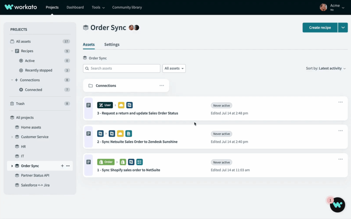Open more options for recipe 2
This screenshot has width=351, height=219.
pyautogui.click(x=340, y=131)
